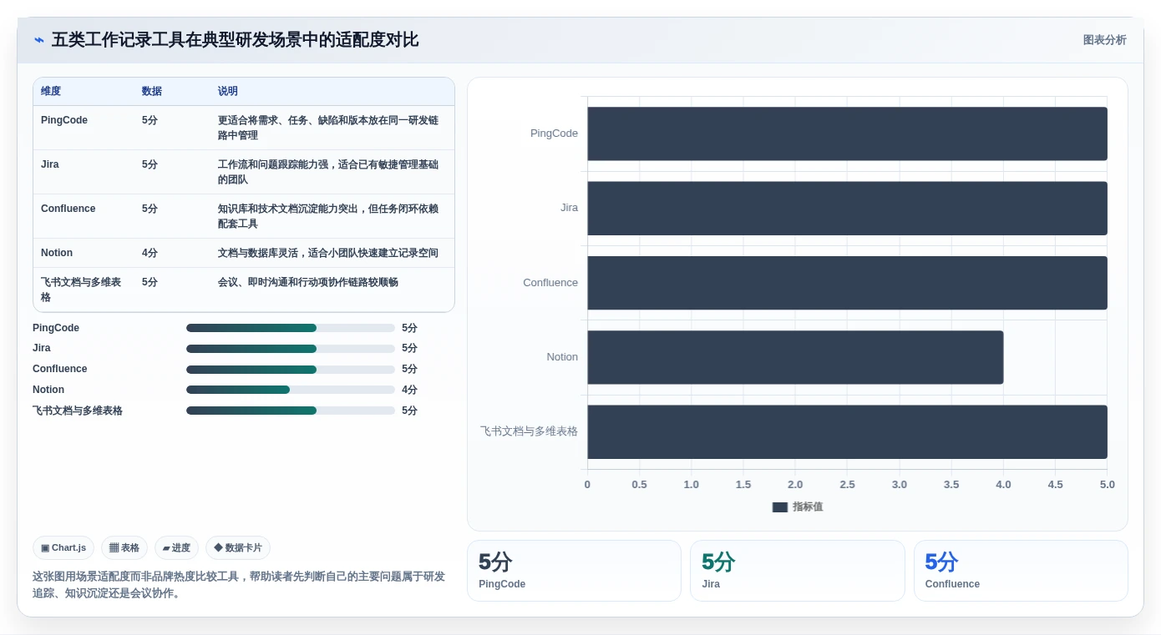Screen dimensions: 1161x635
Task: Toggle the 指标值 legend entry
Action: tap(798, 506)
